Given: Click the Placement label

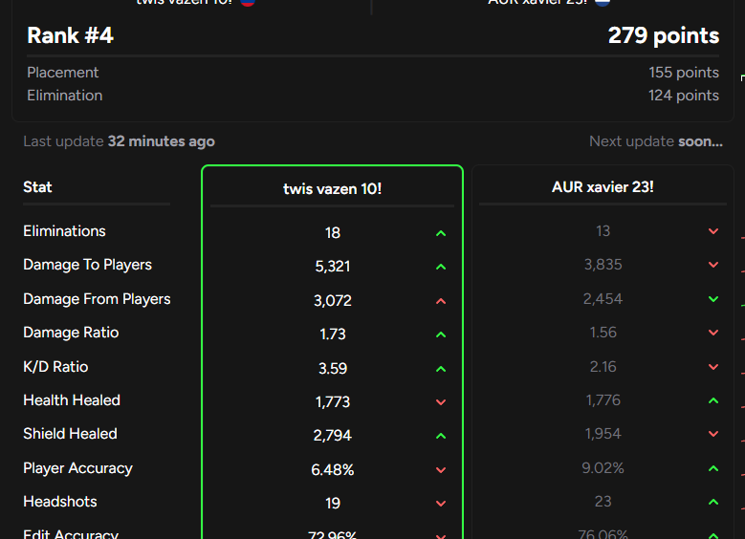Looking at the screenshot, I should pos(63,73).
